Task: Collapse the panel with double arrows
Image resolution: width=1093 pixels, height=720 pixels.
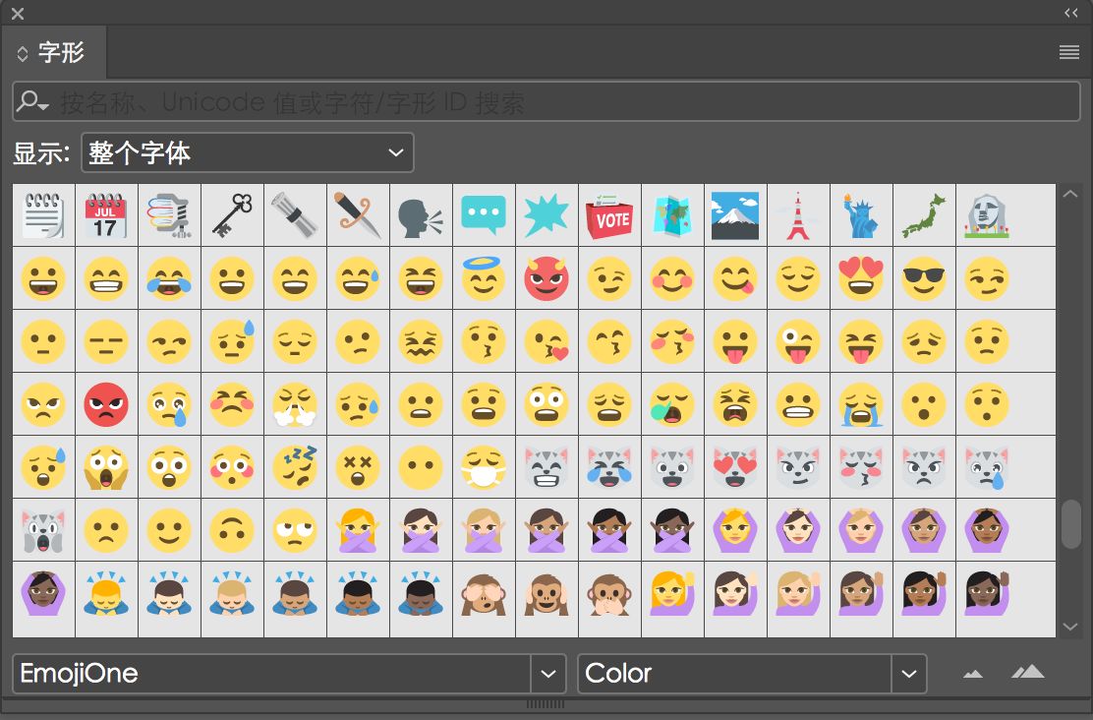Action: tap(1070, 13)
